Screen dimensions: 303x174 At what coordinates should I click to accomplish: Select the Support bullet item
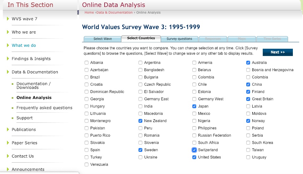[24, 118]
